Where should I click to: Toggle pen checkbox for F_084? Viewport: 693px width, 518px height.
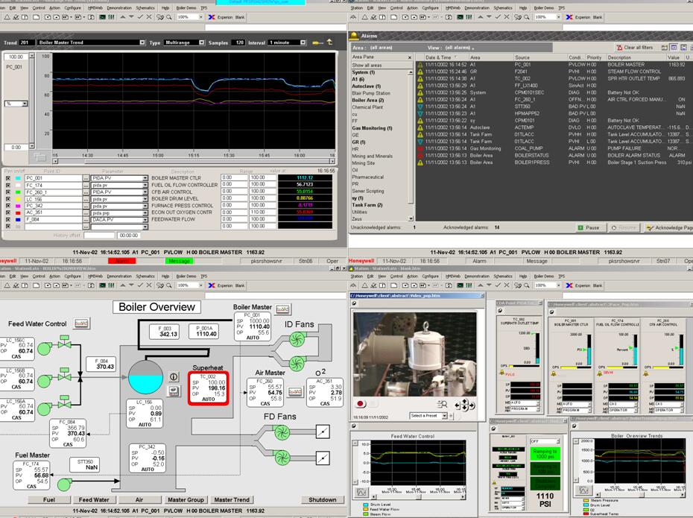coord(8,220)
